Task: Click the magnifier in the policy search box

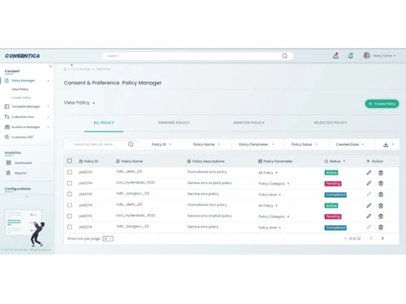Action: (x=131, y=144)
